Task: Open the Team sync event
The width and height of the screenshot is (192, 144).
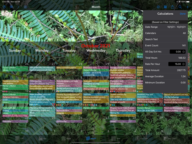Action: (96, 81)
